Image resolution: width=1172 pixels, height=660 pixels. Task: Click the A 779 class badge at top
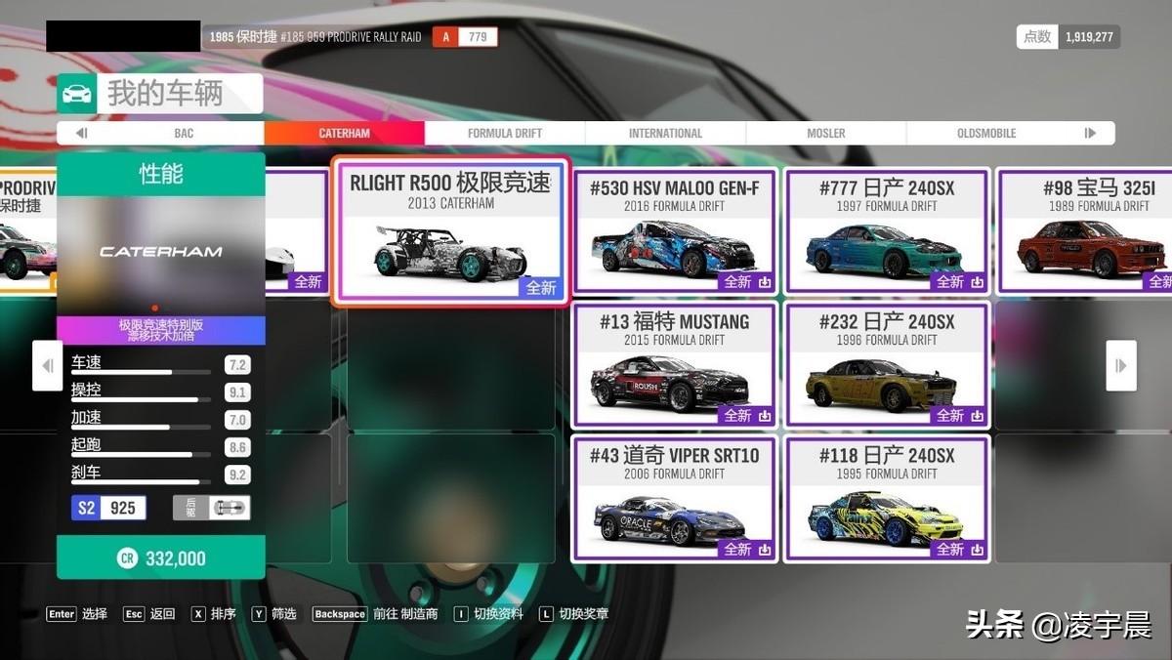[x=465, y=37]
